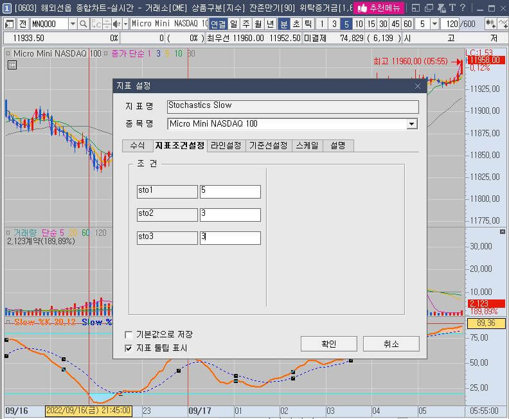Click the MNQ000 symbol code field
The image size is (509, 419).
[x=49, y=24]
